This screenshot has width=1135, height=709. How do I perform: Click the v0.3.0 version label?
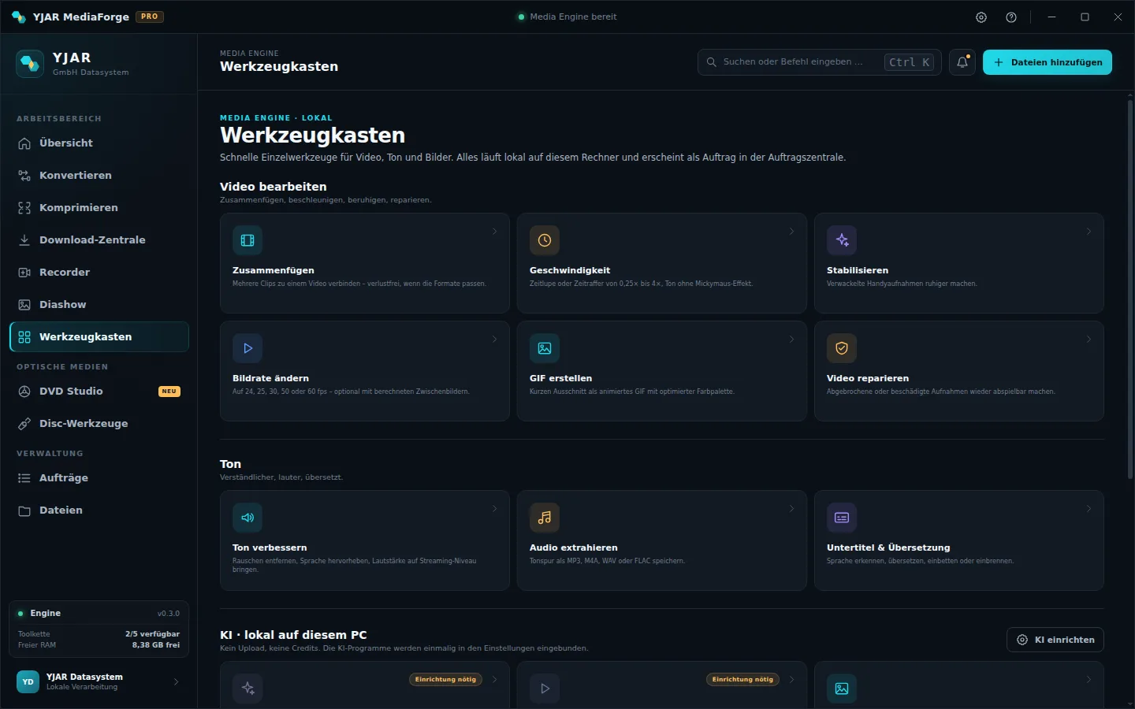point(169,614)
